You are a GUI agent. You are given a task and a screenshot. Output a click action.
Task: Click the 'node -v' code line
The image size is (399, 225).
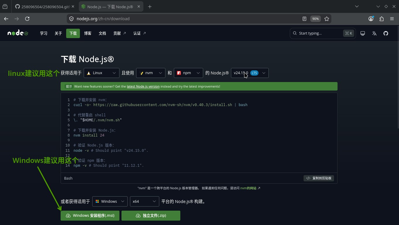(x=111, y=151)
